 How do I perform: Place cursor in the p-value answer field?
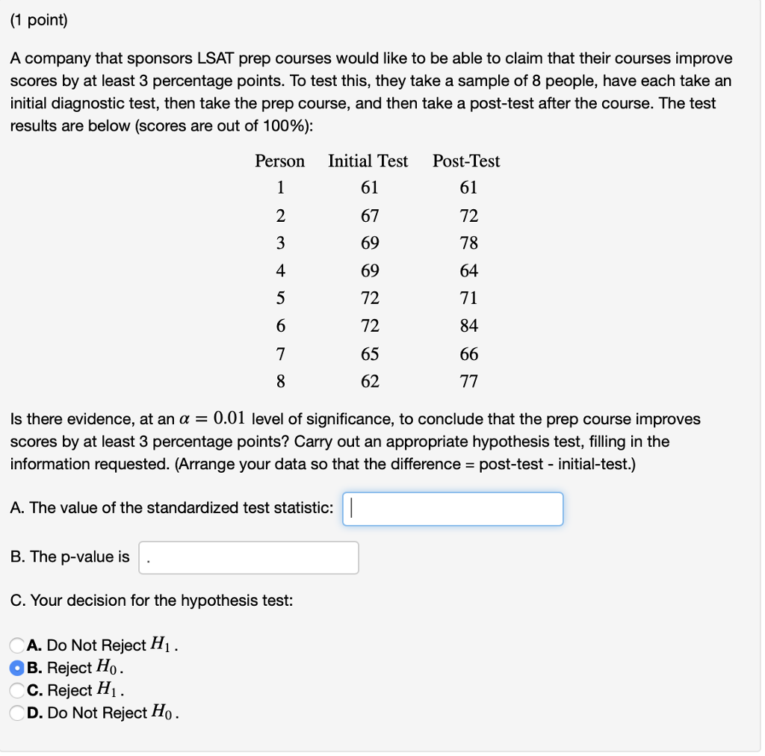tap(248, 557)
